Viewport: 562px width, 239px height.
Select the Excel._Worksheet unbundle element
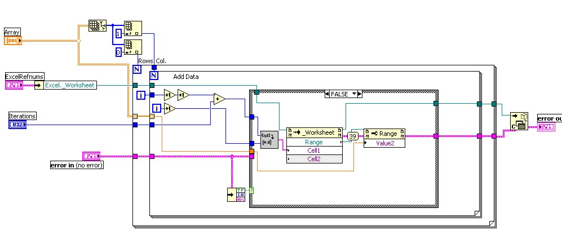click(70, 85)
